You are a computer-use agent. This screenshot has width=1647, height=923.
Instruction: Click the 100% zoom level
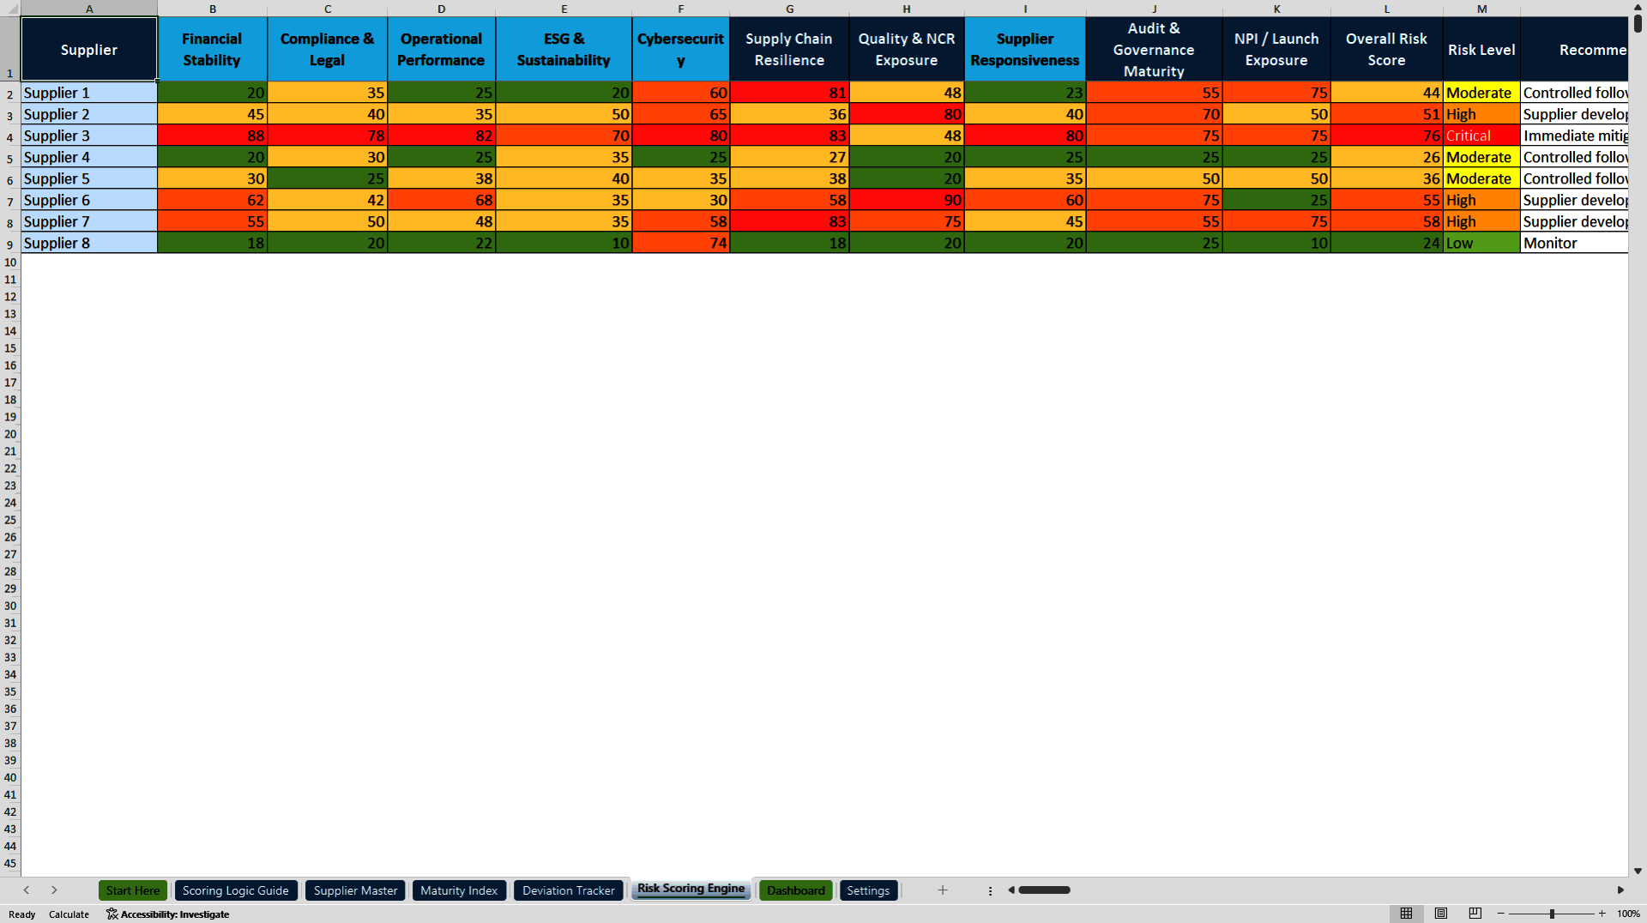click(1628, 914)
